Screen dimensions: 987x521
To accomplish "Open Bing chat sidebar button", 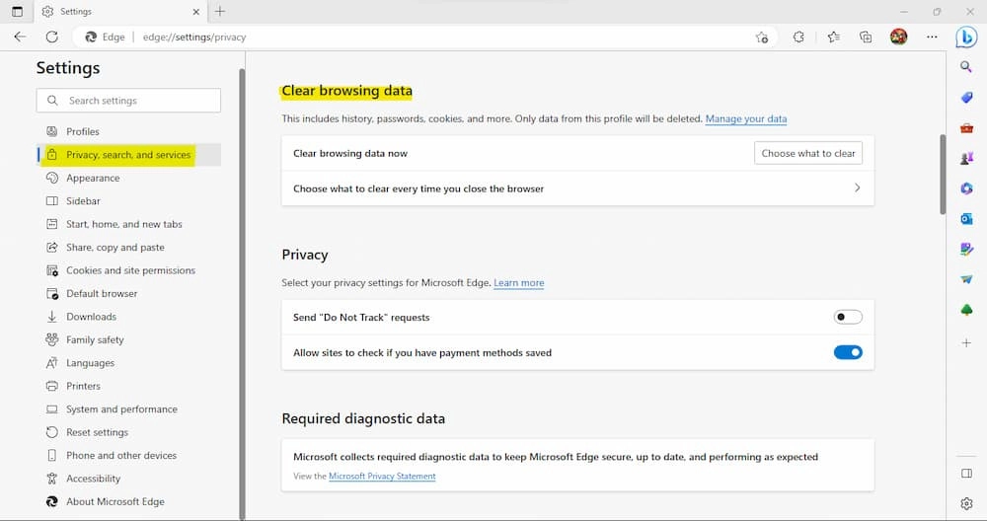I will point(966,37).
